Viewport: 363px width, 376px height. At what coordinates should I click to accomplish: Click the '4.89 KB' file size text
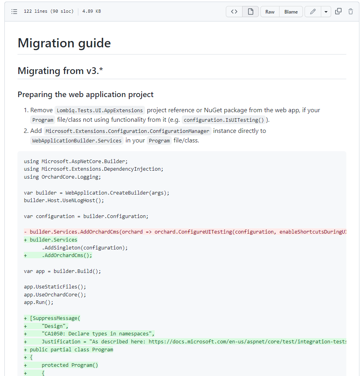91,11
